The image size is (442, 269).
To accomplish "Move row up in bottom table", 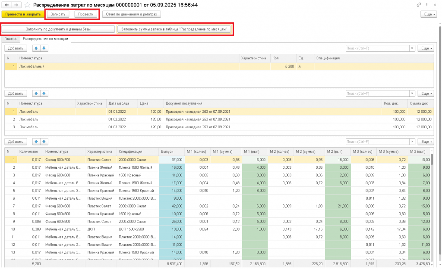I will pos(36,142).
